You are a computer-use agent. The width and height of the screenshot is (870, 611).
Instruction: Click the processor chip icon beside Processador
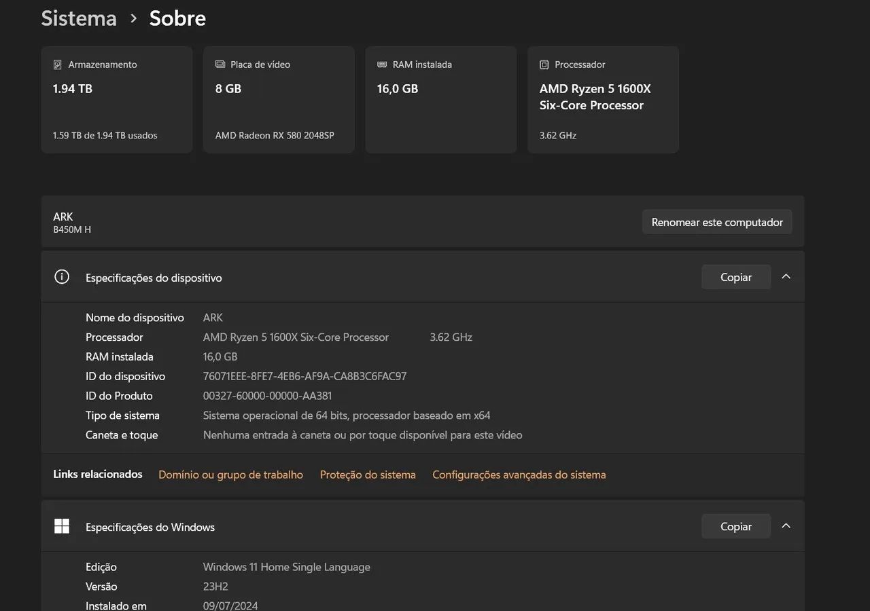pyautogui.click(x=544, y=64)
